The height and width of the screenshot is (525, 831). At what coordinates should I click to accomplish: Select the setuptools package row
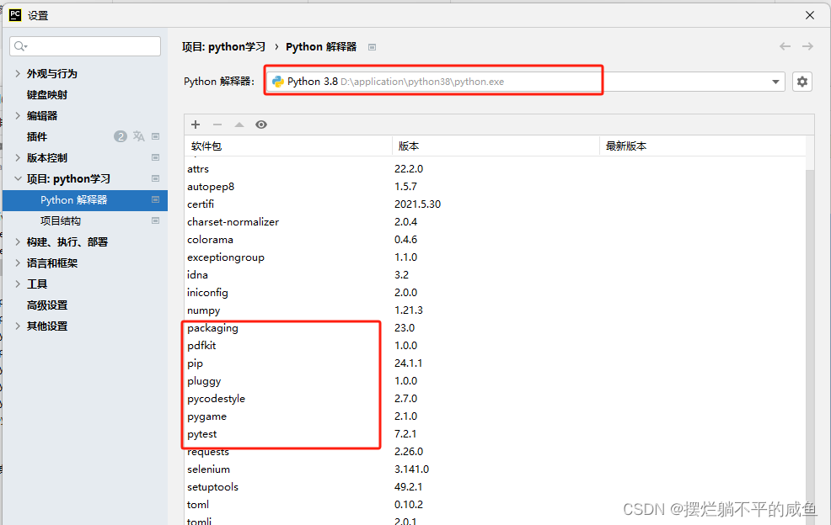tap(495, 487)
